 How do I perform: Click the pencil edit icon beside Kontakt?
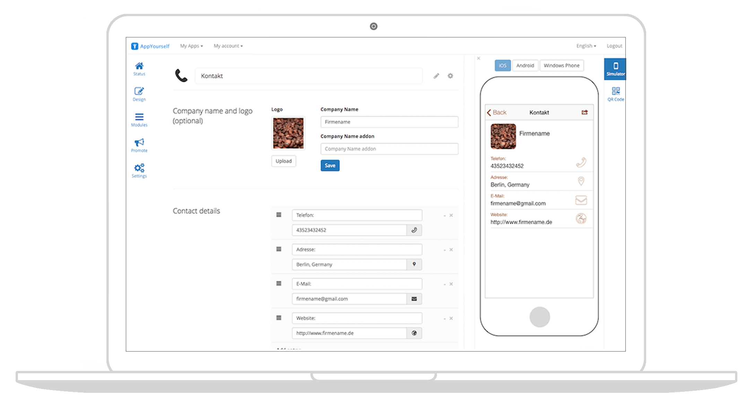tap(436, 76)
